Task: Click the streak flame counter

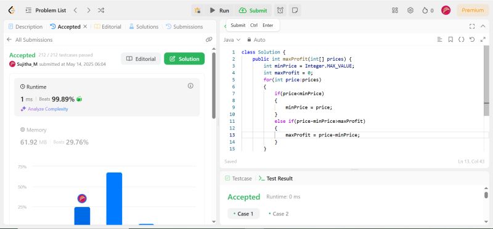Action: click(x=428, y=10)
